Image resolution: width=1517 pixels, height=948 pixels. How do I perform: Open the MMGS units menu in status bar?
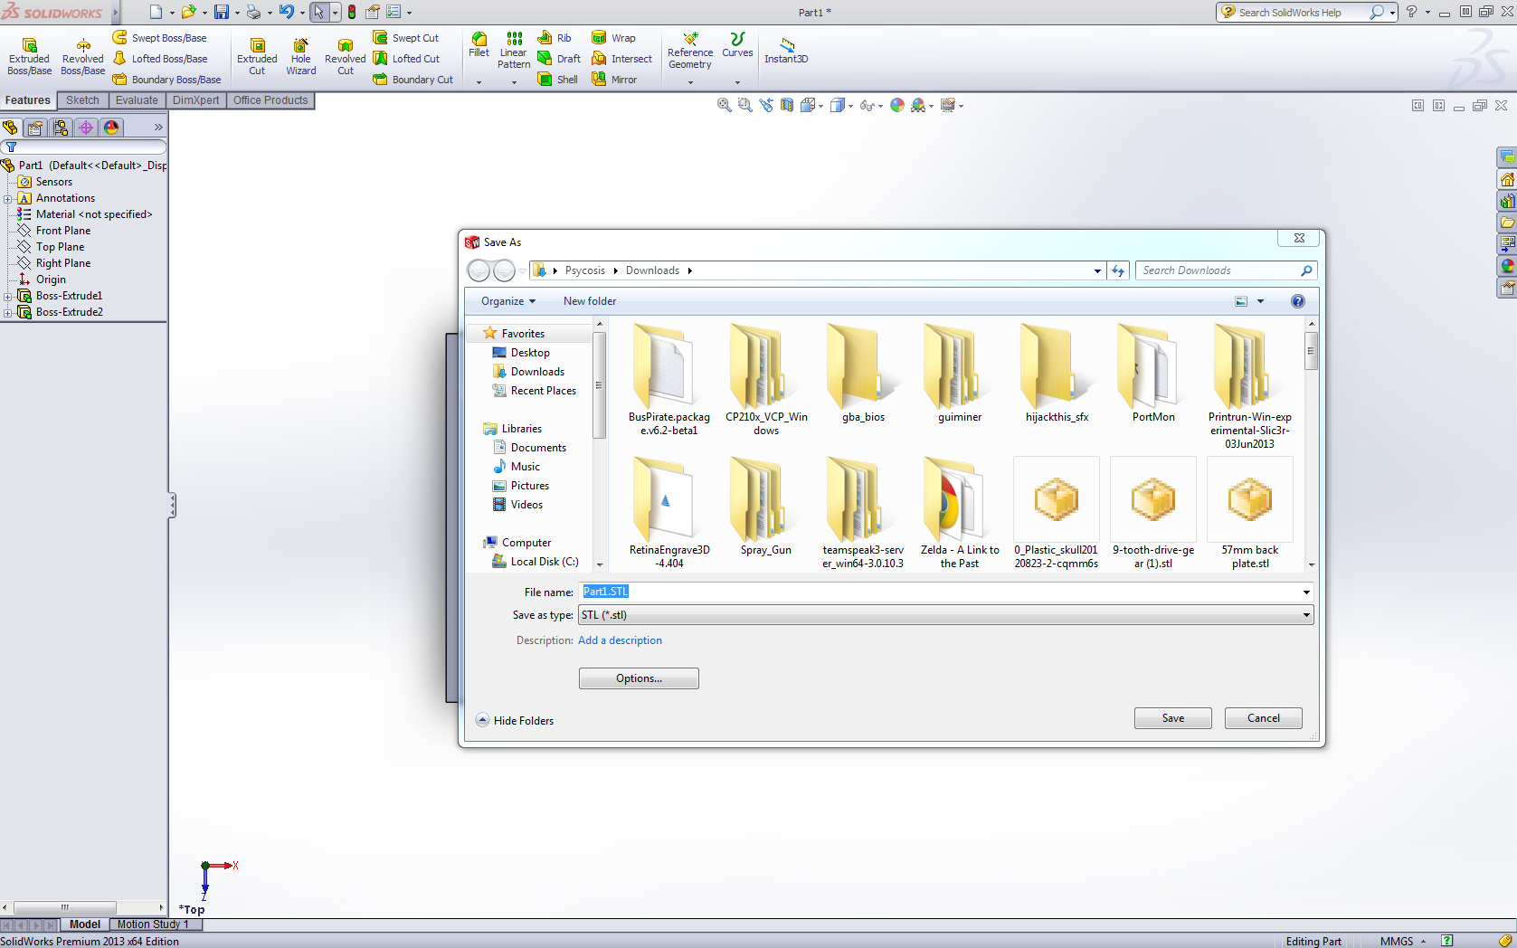pyautogui.click(x=1403, y=941)
